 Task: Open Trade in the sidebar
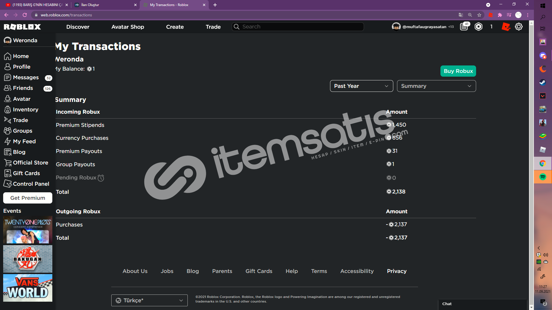tap(16, 120)
